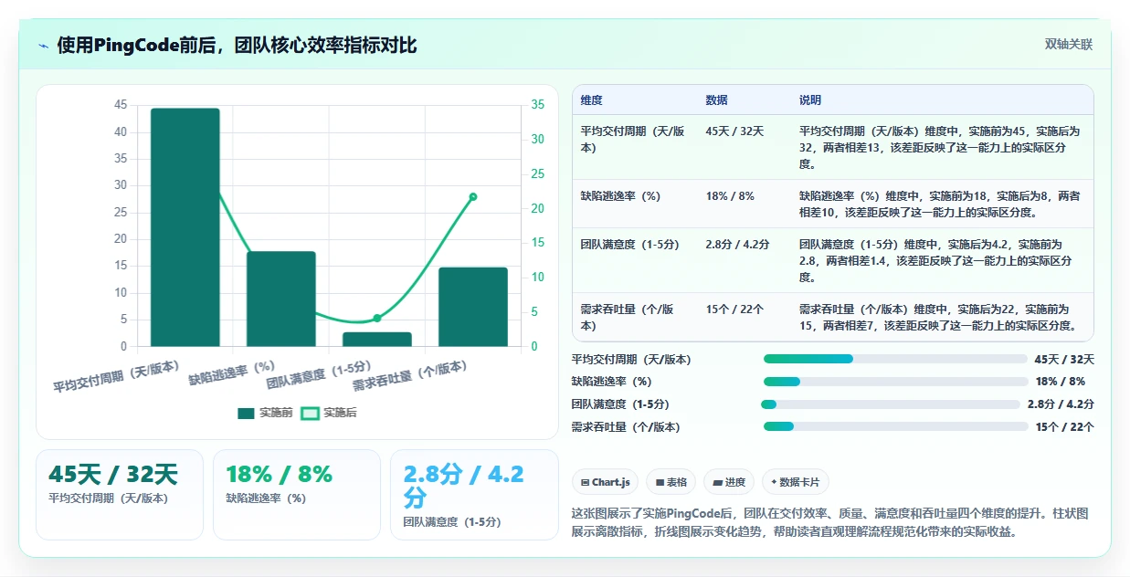This screenshot has height=577, width=1130.
Task: Click the chart title 使用PingCode前后 heading
Action: pos(237,45)
